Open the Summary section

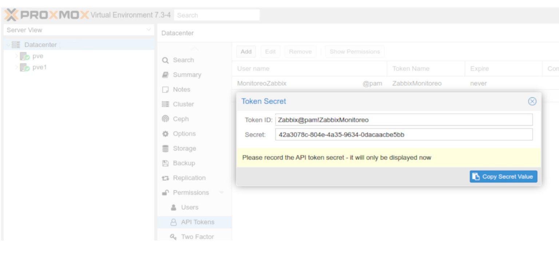[x=187, y=75]
